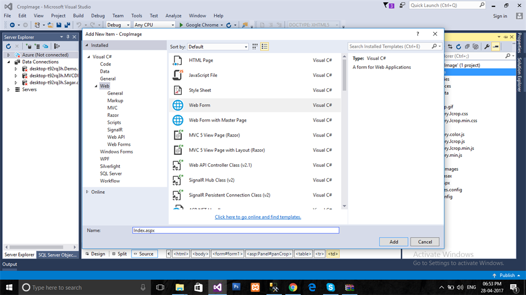Select the Web API Controller Class icon
This screenshot has width=526, height=295.
[x=178, y=165]
